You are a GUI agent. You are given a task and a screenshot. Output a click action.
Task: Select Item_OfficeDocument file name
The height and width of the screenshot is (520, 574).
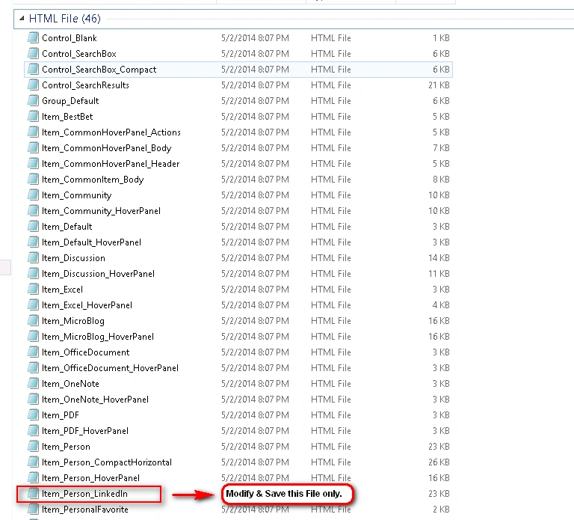(86, 352)
